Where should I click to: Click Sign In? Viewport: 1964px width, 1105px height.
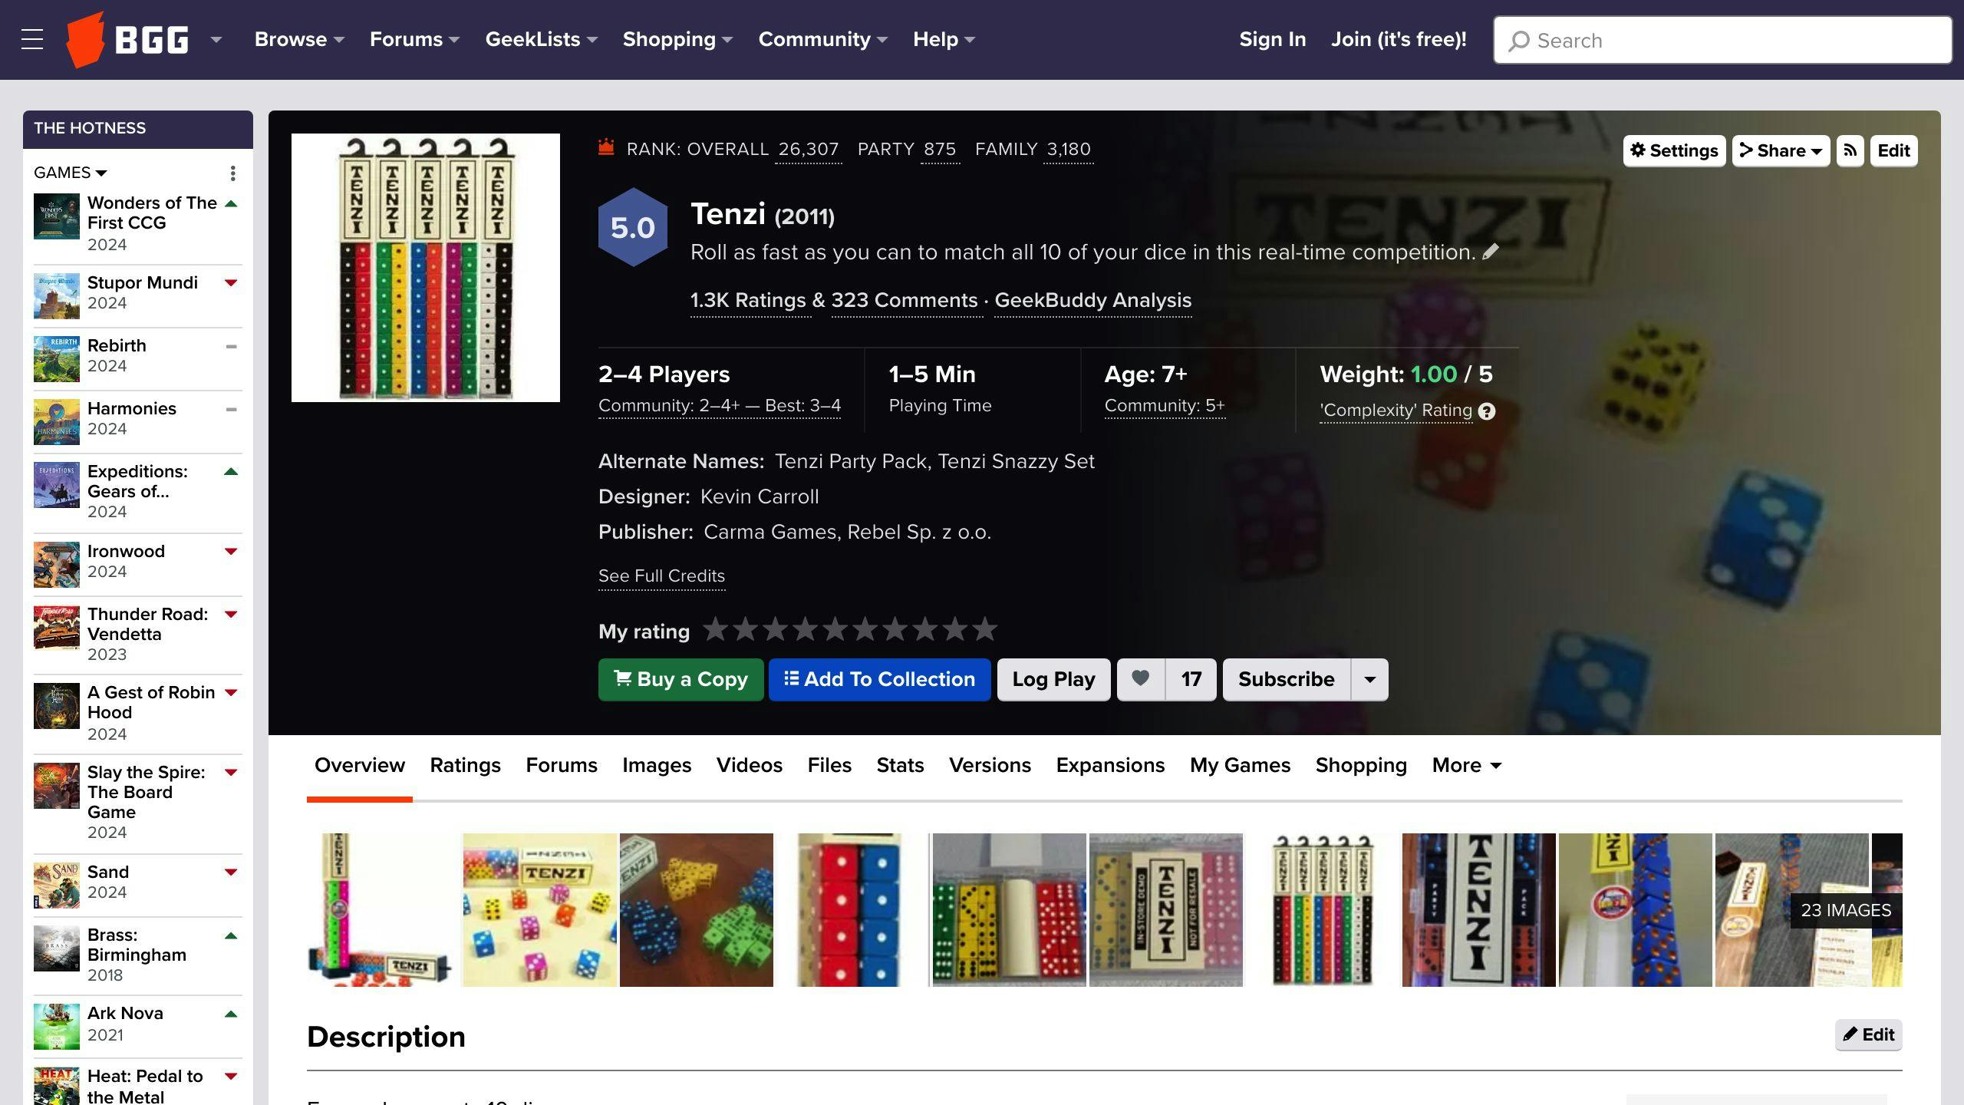pos(1272,39)
